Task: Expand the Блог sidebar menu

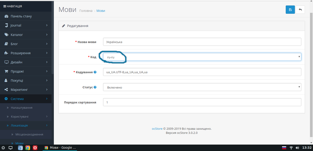Action: [x=26, y=44]
